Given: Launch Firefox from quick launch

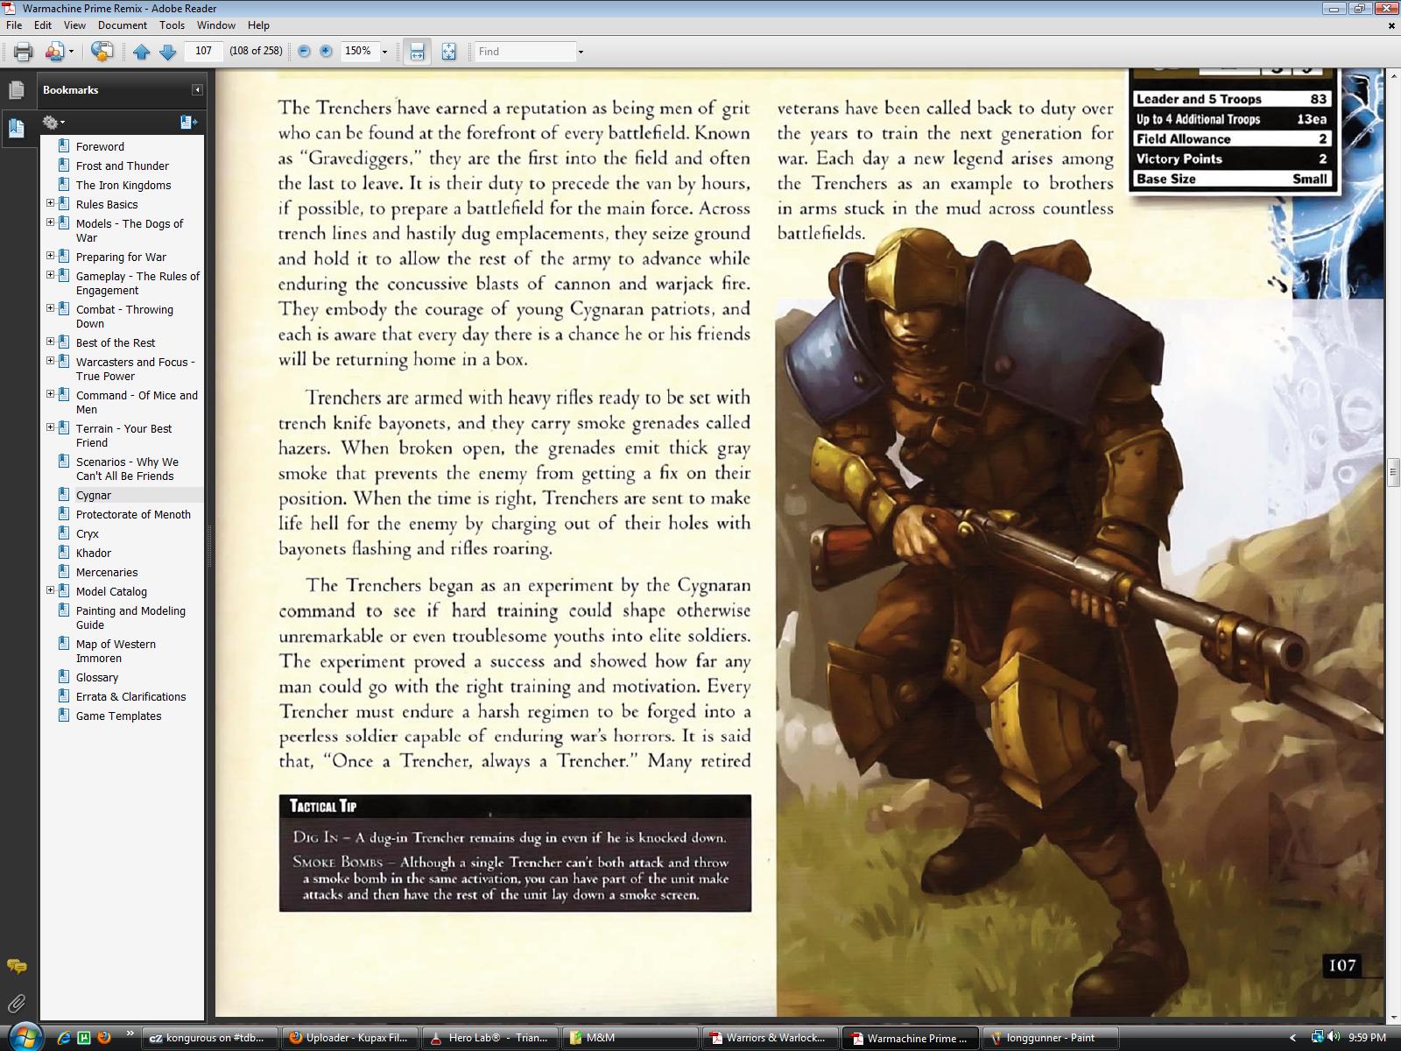Looking at the screenshot, I should click(104, 1038).
